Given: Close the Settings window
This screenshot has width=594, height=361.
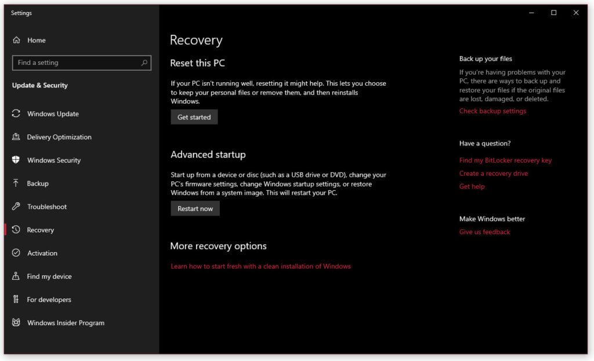Looking at the screenshot, I should click(x=576, y=13).
